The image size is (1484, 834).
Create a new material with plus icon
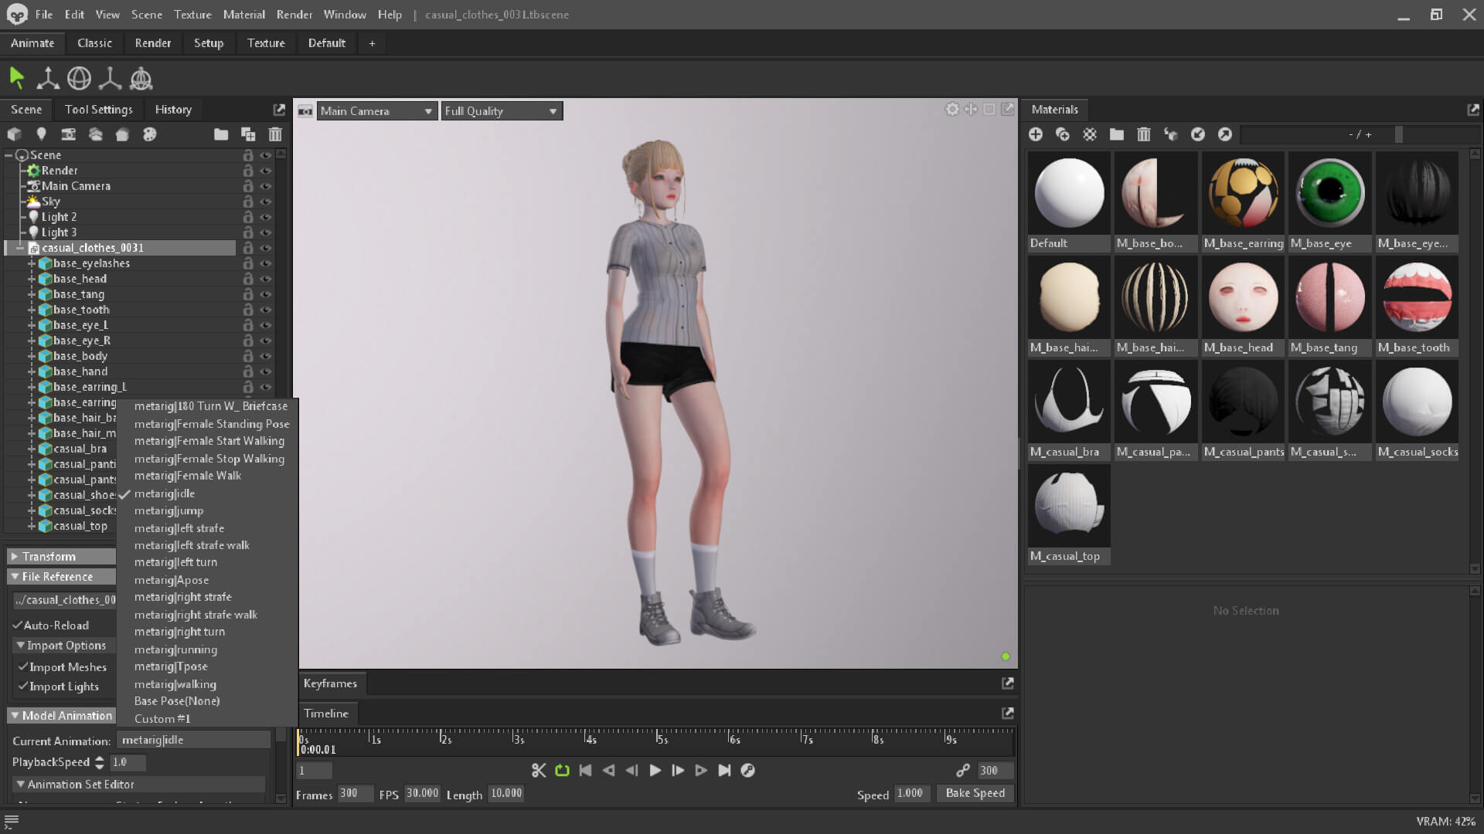coord(1036,134)
